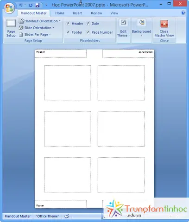Select the Handout Master tab
The width and height of the screenshot is (189, 222).
33,13
